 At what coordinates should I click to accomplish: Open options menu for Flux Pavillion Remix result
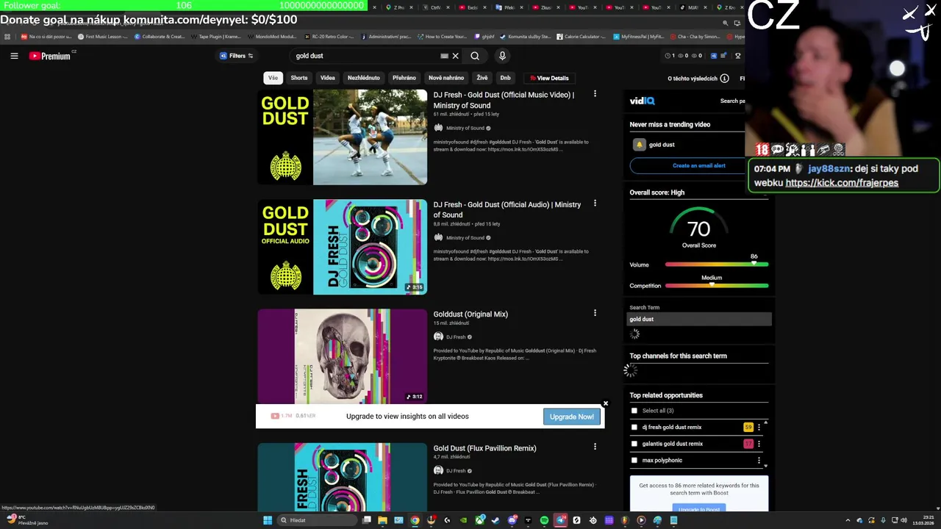point(595,447)
